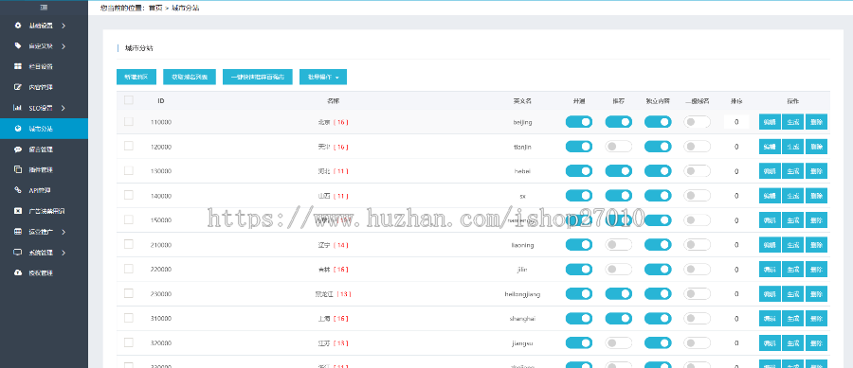
Task: Click 生成 for the beijing row
Action: (792, 122)
